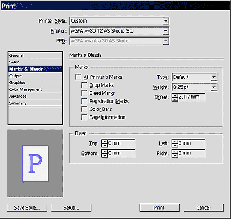The image size is (231, 219).
Task: Click the Print button
Action: (x=159, y=207)
